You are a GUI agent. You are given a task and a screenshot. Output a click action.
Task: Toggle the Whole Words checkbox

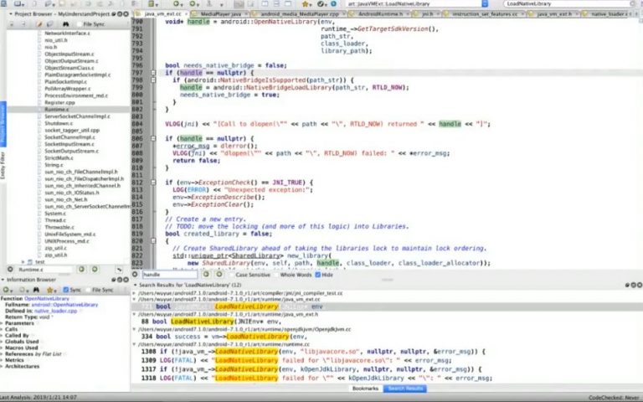pyautogui.click(x=277, y=275)
